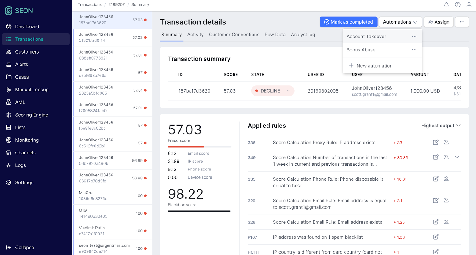Disable rule 329 for user icon
Image resolution: width=476 pixels, height=255 pixels.
click(446, 201)
